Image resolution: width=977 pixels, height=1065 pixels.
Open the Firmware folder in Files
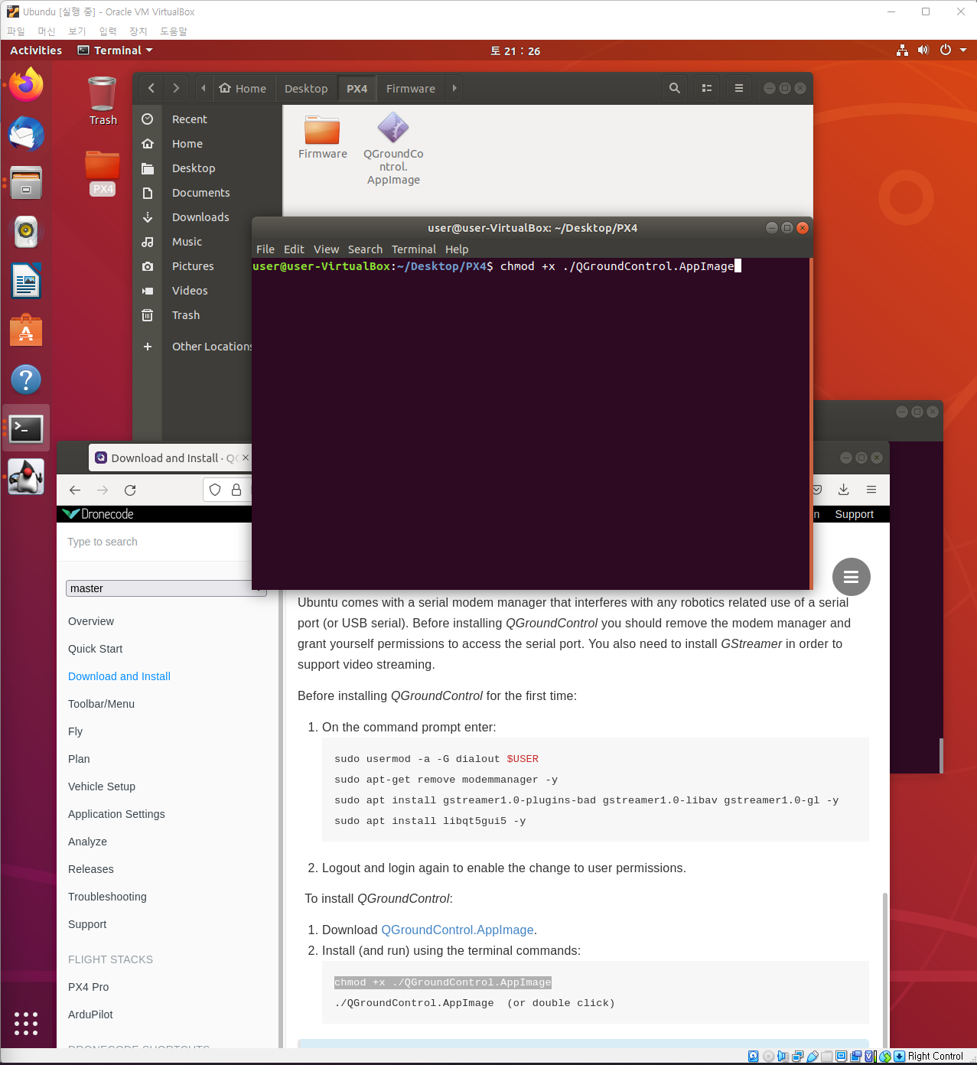pyautogui.click(x=323, y=137)
